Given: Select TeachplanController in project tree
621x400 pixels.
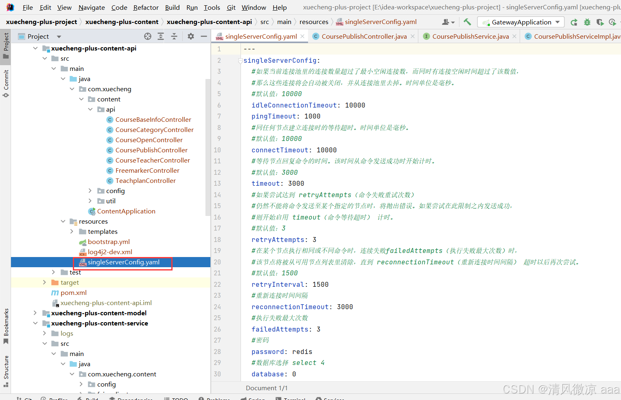Looking at the screenshot, I should [145, 180].
